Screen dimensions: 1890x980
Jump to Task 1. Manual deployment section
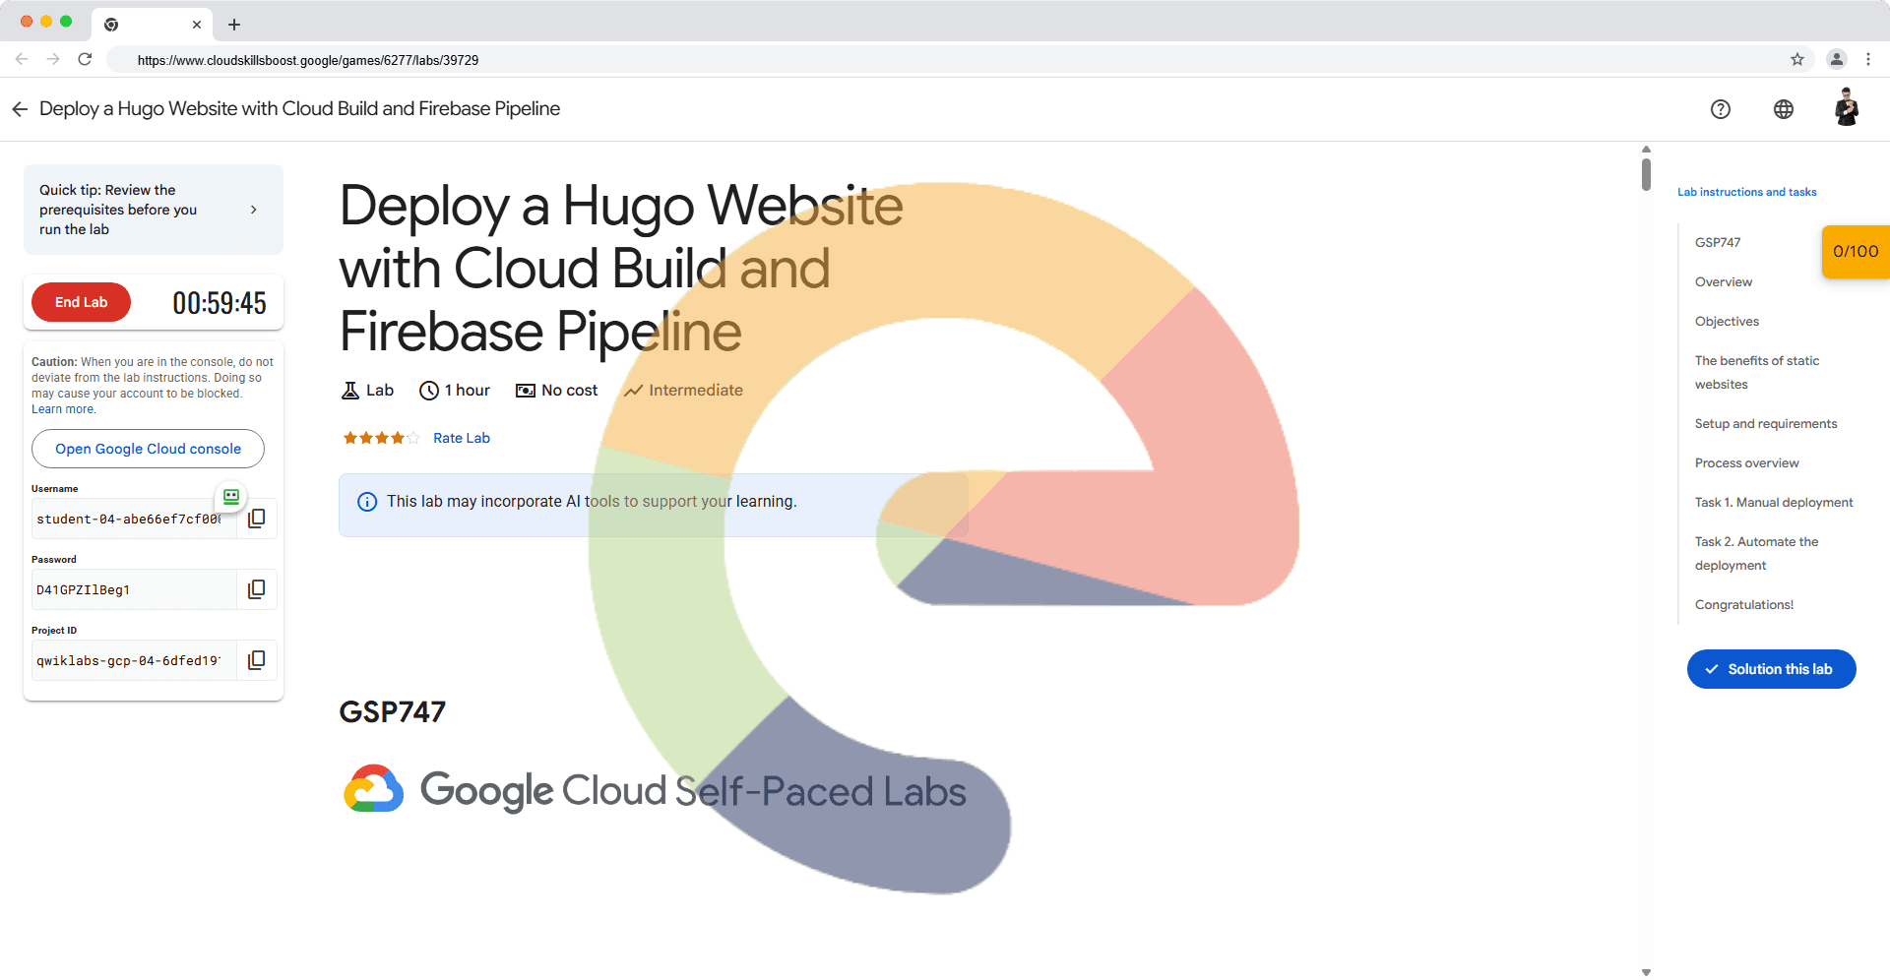point(1773,503)
